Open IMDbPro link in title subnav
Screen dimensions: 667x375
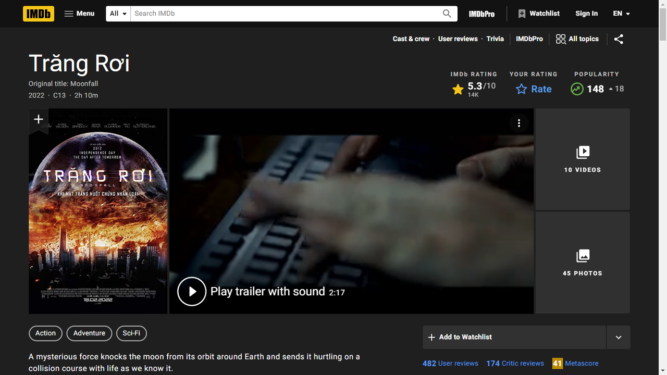pos(529,39)
